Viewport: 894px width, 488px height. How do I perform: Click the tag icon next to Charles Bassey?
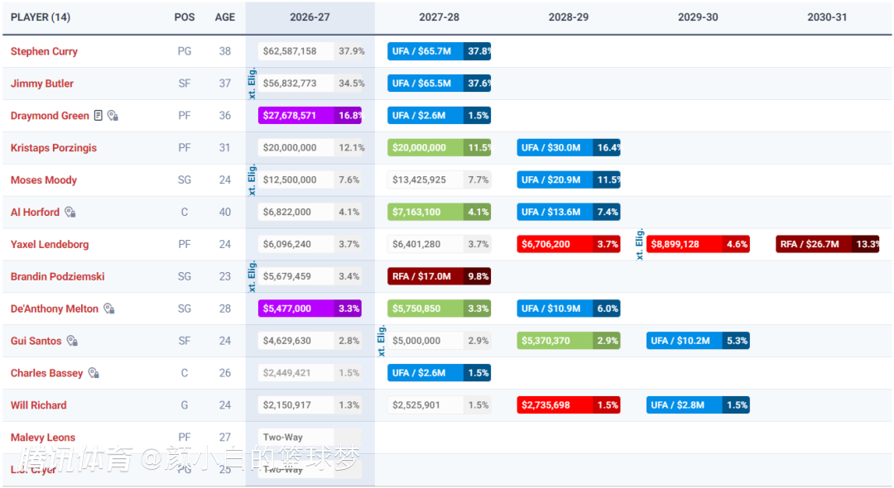(x=94, y=373)
